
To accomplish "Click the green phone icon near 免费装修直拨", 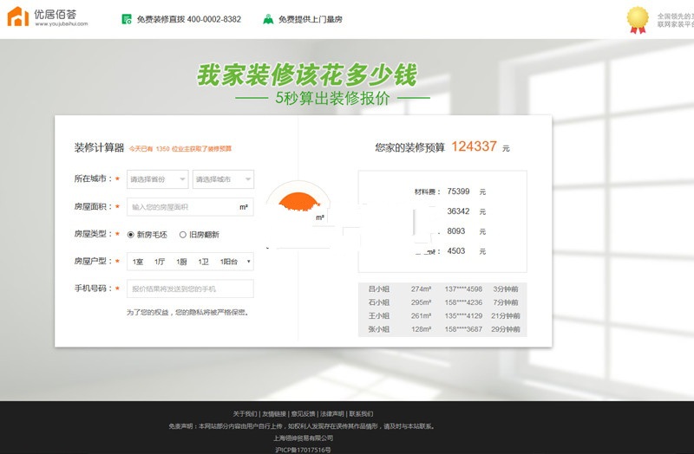I will pos(127,19).
